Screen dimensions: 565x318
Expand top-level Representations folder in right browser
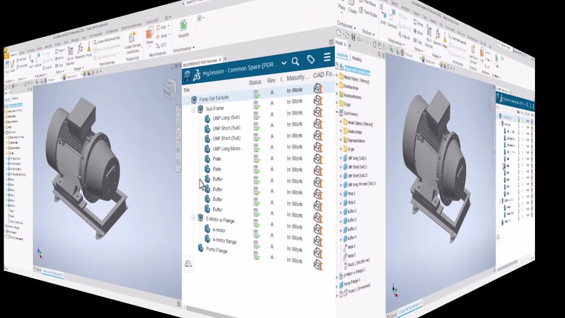click(338, 95)
